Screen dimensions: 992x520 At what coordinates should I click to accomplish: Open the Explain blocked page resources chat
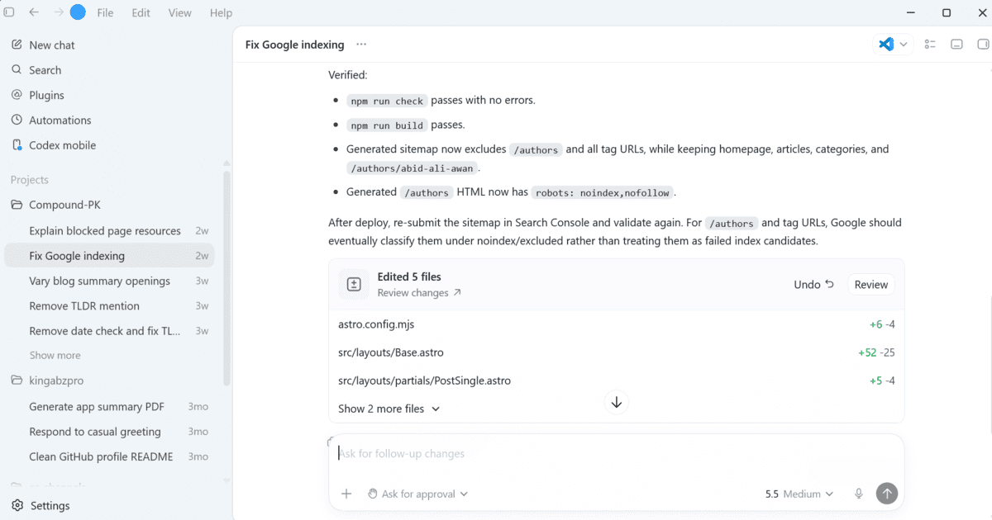[x=110, y=231]
